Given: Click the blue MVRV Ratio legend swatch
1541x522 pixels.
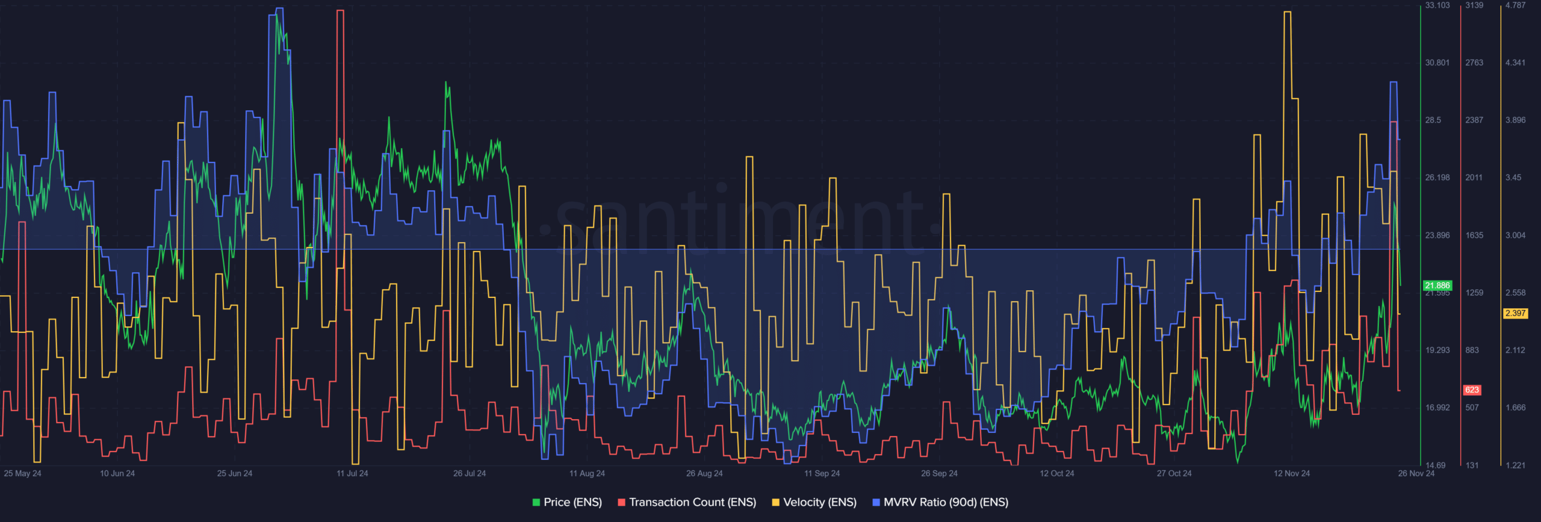Looking at the screenshot, I should (x=876, y=502).
